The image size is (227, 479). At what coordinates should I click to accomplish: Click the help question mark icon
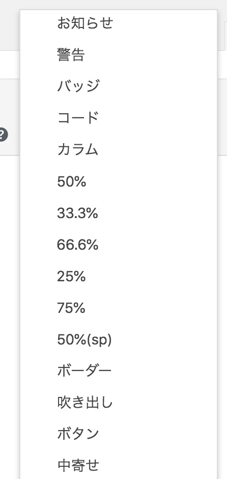[3, 135]
